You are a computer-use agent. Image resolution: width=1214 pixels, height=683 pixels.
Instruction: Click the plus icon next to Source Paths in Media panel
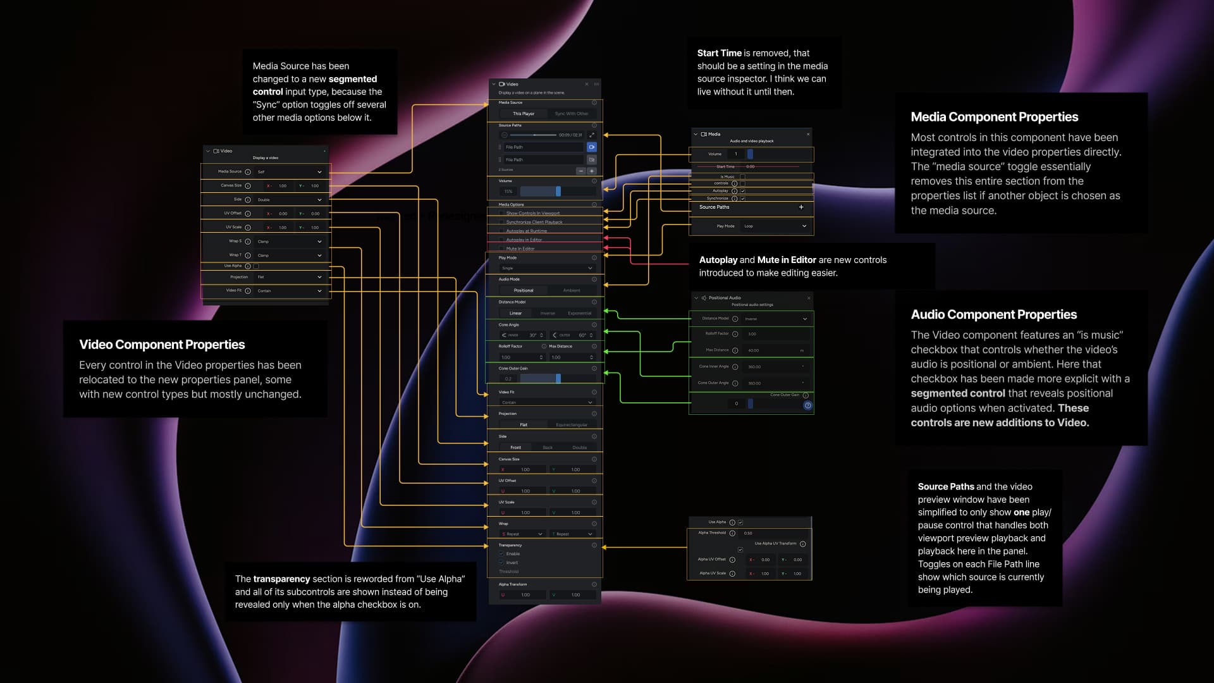pos(801,207)
